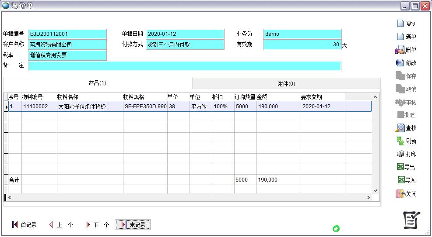Import data using the 导入 icon
The width and height of the screenshot is (432, 237).
tap(400, 180)
